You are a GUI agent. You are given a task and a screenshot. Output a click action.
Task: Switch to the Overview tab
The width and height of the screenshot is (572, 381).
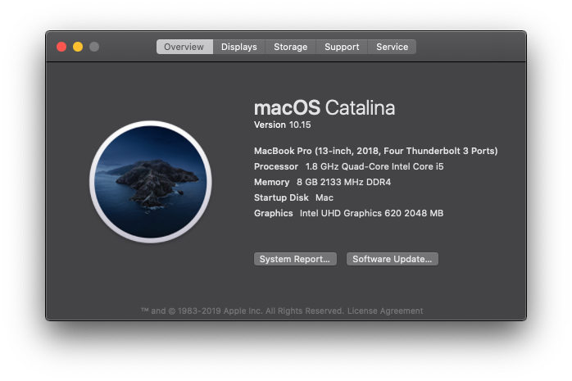coord(184,47)
